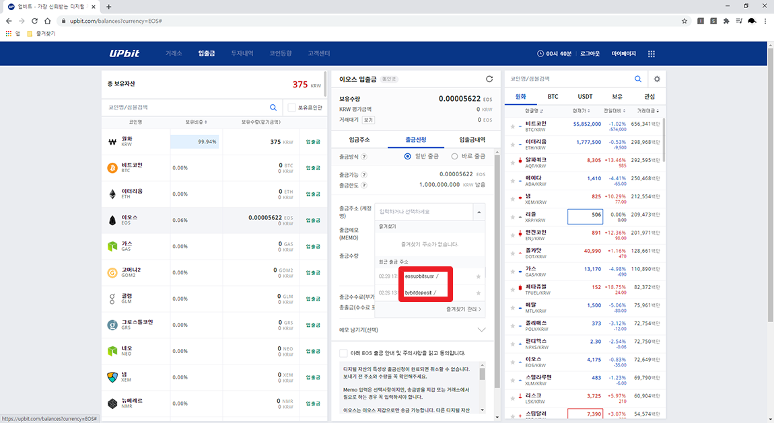This screenshot has width=774, height=423.
Task: Click the 출금주소 input field
Action: pos(424,212)
